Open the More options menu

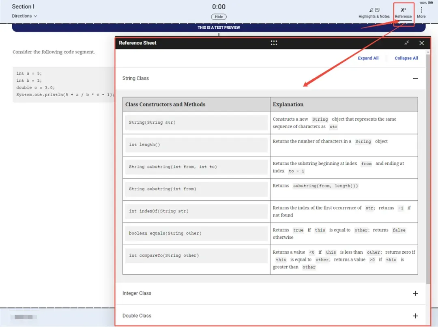tap(421, 13)
